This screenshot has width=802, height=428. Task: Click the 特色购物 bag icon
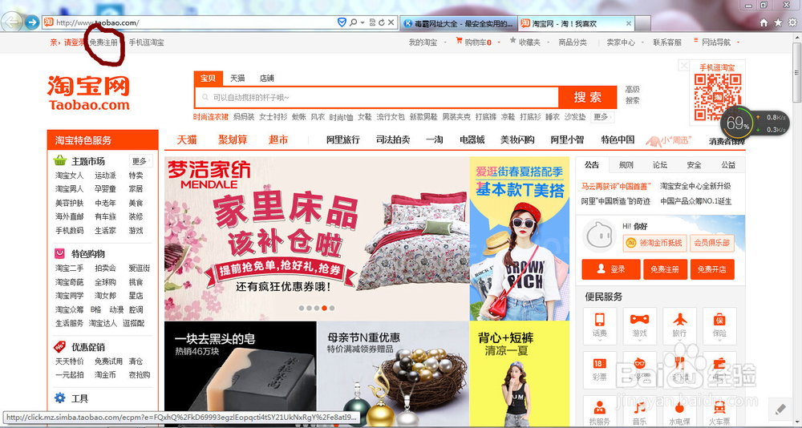[60, 253]
